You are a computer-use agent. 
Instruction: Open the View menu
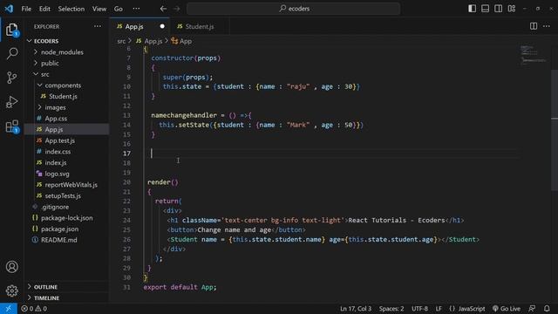point(99,9)
